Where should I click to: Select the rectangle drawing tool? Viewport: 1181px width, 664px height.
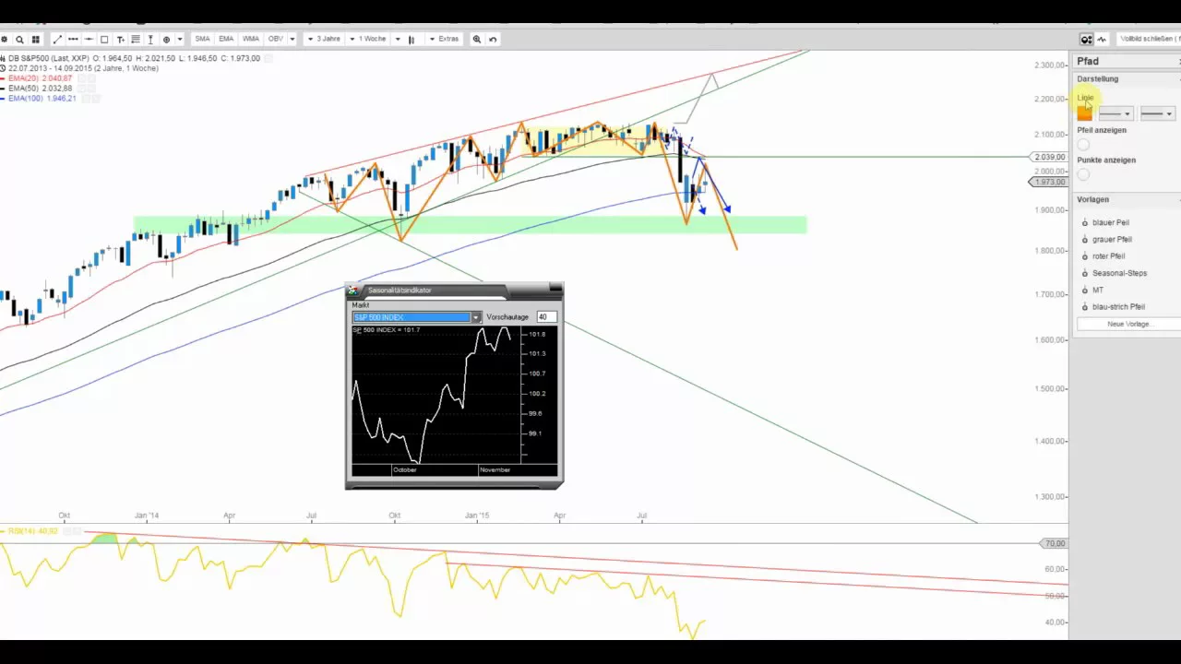(x=104, y=40)
